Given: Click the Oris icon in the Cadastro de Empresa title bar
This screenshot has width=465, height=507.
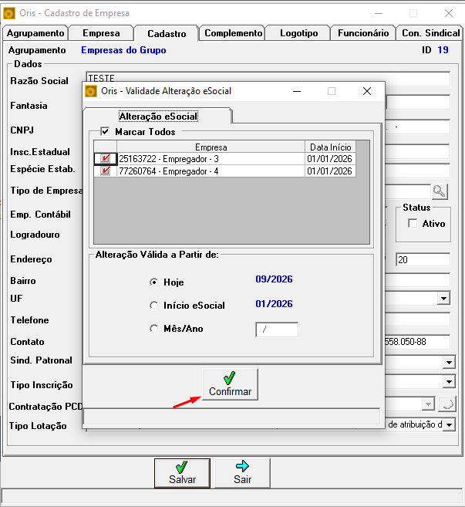Looking at the screenshot, I should tap(9, 14).
